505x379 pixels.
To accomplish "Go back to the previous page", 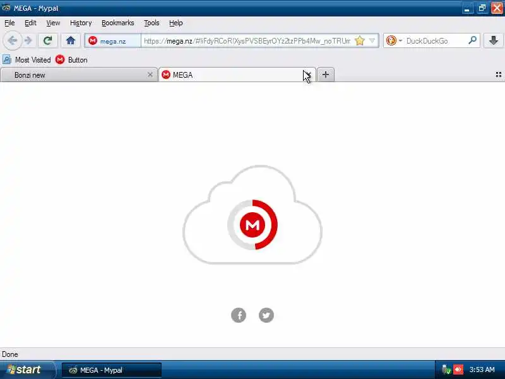I will pos(13,40).
